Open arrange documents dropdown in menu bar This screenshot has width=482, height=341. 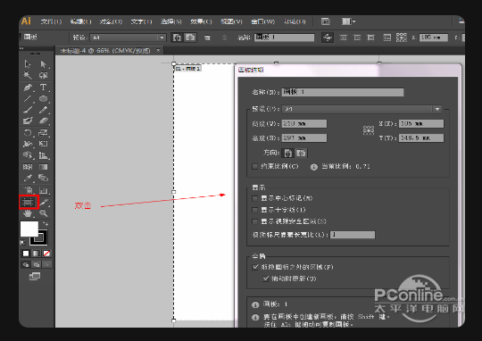[348, 21]
